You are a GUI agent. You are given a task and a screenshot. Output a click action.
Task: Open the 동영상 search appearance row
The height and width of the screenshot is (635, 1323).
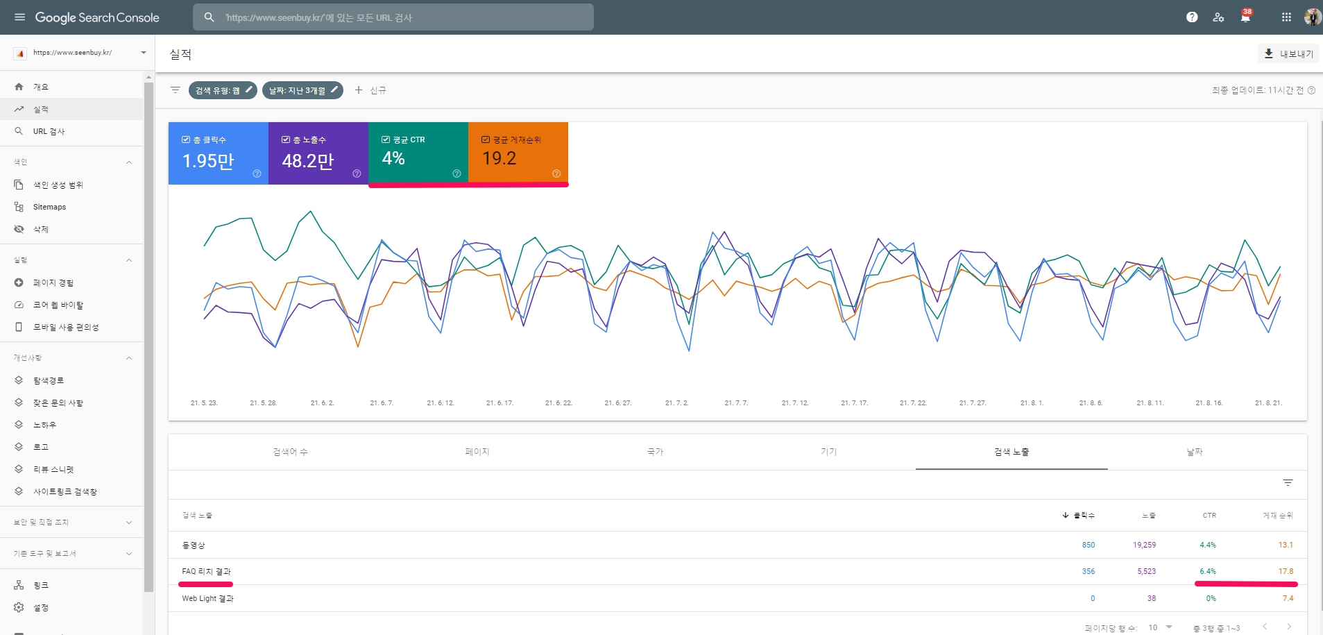737,545
